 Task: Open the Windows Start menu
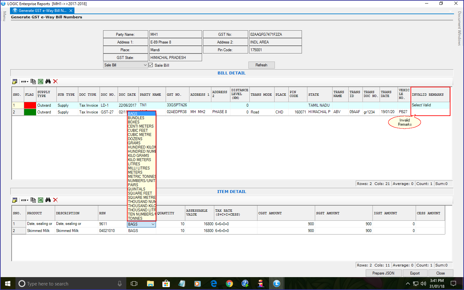point(8,284)
